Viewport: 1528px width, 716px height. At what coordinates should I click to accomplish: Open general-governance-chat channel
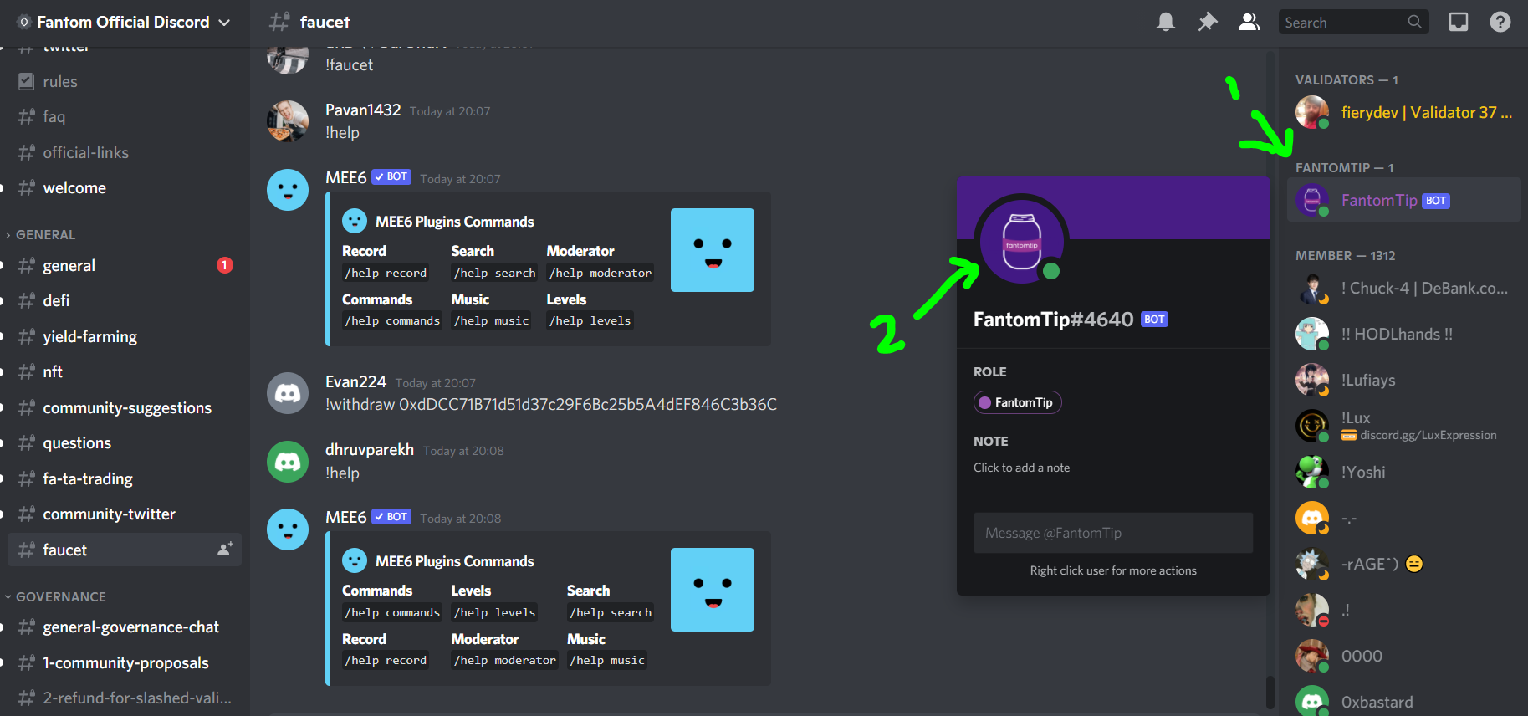click(125, 626)
